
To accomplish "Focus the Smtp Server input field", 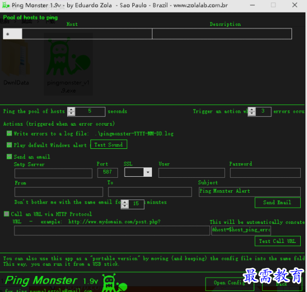I will (x=53, y=173).
